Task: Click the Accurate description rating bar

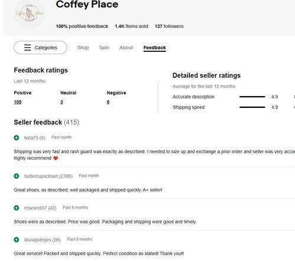Action: (x=252, y=97)
